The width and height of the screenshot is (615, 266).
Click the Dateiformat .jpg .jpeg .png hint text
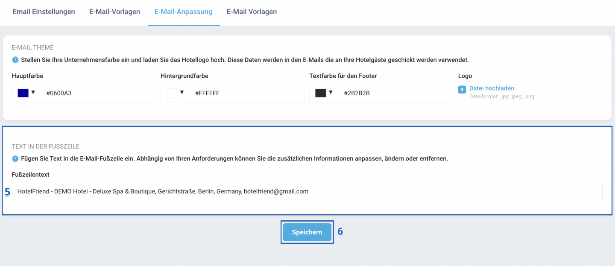point(502,96)
